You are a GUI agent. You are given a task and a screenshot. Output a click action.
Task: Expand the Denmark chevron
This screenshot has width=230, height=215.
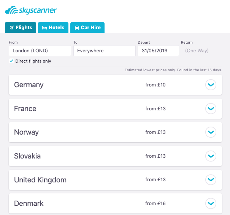tap(211, 204)
